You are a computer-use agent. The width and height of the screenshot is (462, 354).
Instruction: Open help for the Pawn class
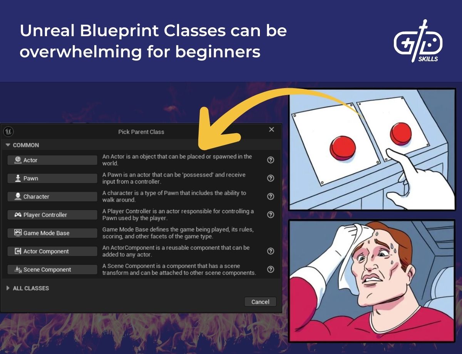click(270, 178)
